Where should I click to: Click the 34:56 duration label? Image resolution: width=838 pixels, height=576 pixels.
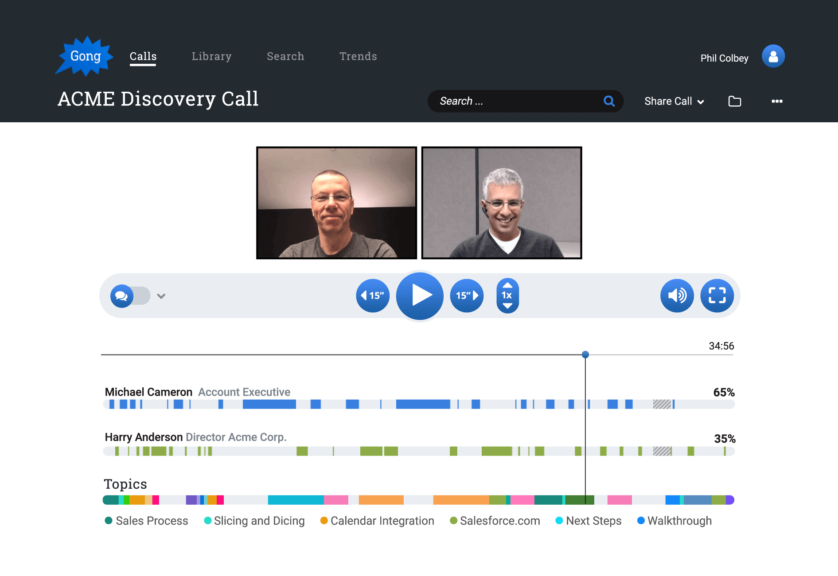pos(721,346)
